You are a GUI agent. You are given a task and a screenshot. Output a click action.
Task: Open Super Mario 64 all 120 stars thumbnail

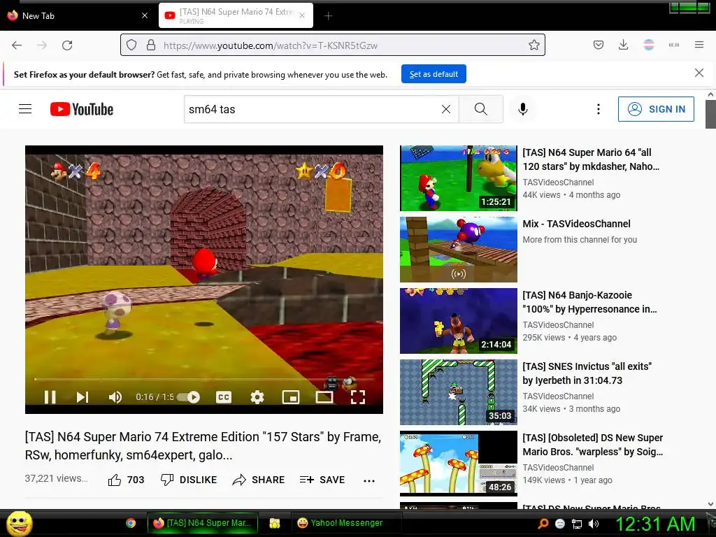tap(459, 178)
